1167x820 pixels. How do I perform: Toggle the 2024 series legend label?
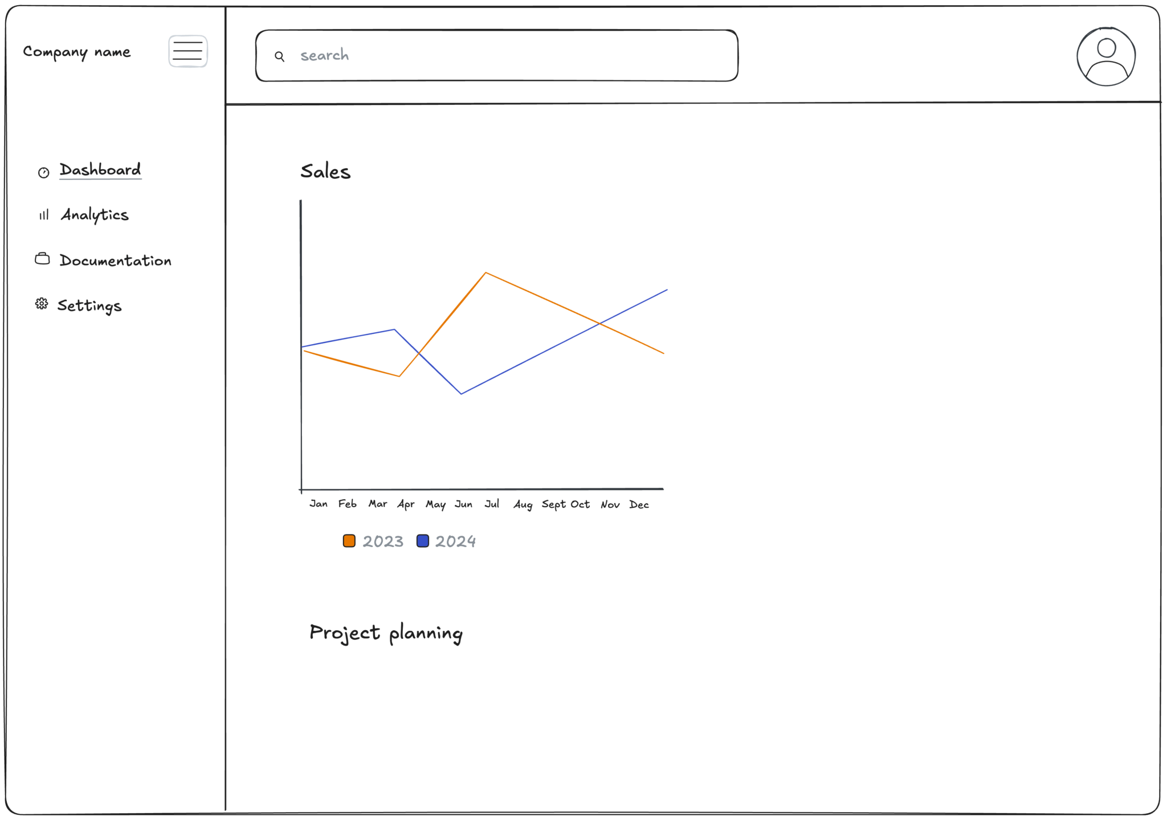point(455,541)
